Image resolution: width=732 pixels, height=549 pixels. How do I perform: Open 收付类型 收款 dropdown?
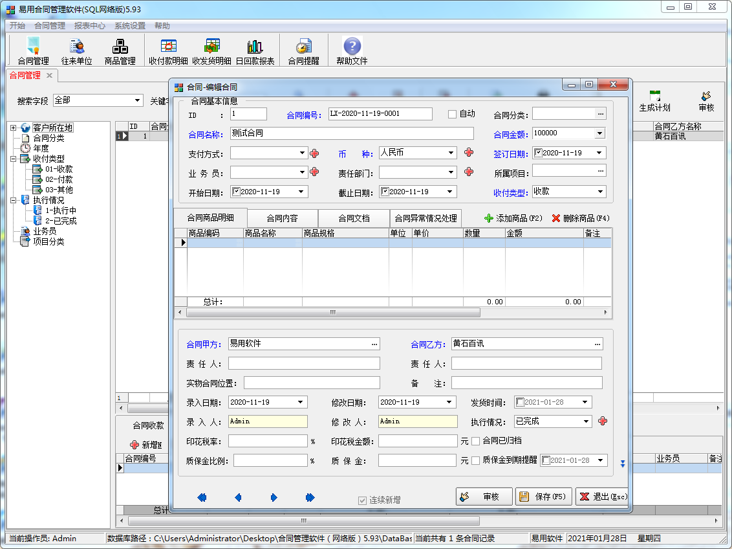tap(600, 192)
